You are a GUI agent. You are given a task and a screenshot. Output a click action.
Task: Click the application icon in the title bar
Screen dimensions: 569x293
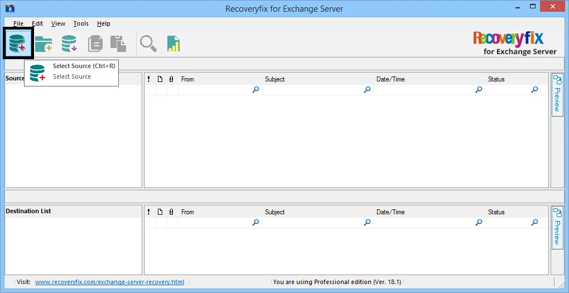(10, 8)
